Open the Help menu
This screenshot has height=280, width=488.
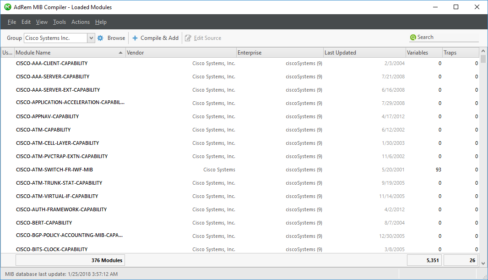(101, 22)
